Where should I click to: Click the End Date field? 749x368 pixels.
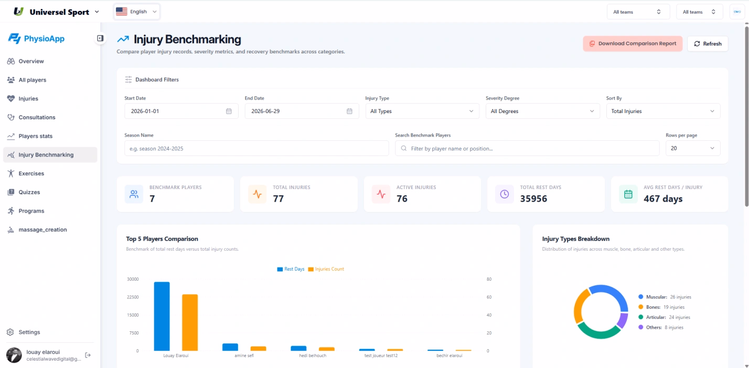pyautogui.click(x=302, y=111)
